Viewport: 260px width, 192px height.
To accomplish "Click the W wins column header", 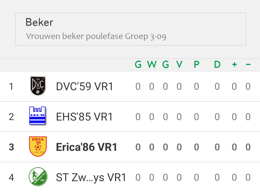I will pyautogui.click(x=152, y=64).
